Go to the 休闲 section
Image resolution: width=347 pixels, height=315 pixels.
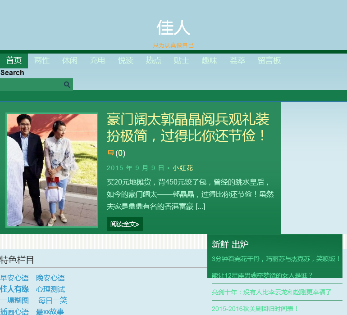70,60
